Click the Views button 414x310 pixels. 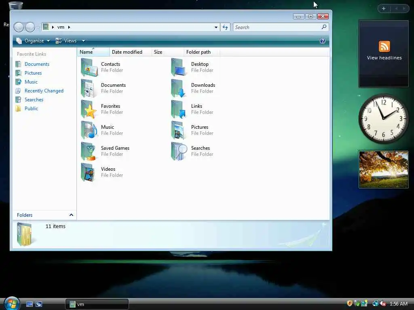tap(66, 41)
